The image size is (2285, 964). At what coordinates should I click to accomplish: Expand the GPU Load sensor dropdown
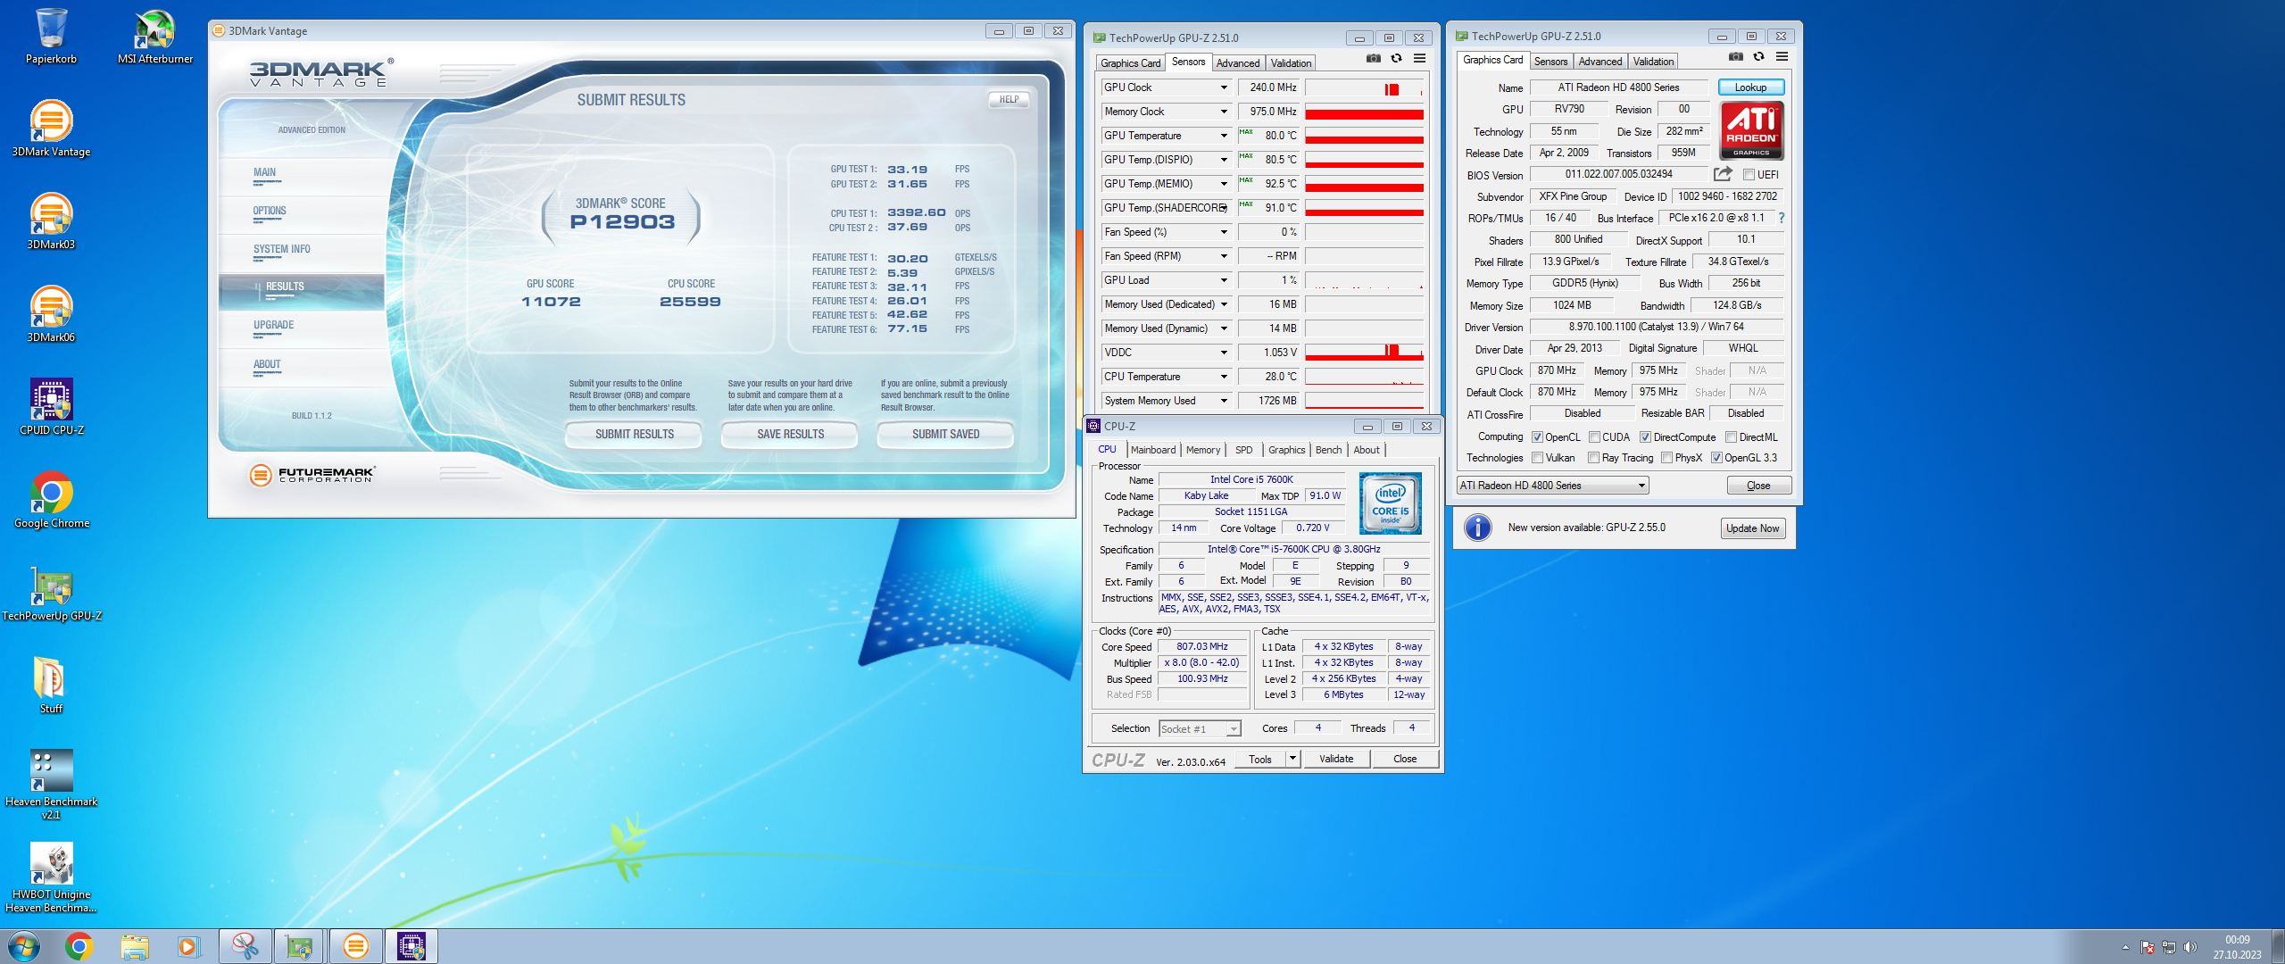point(1224,280)
